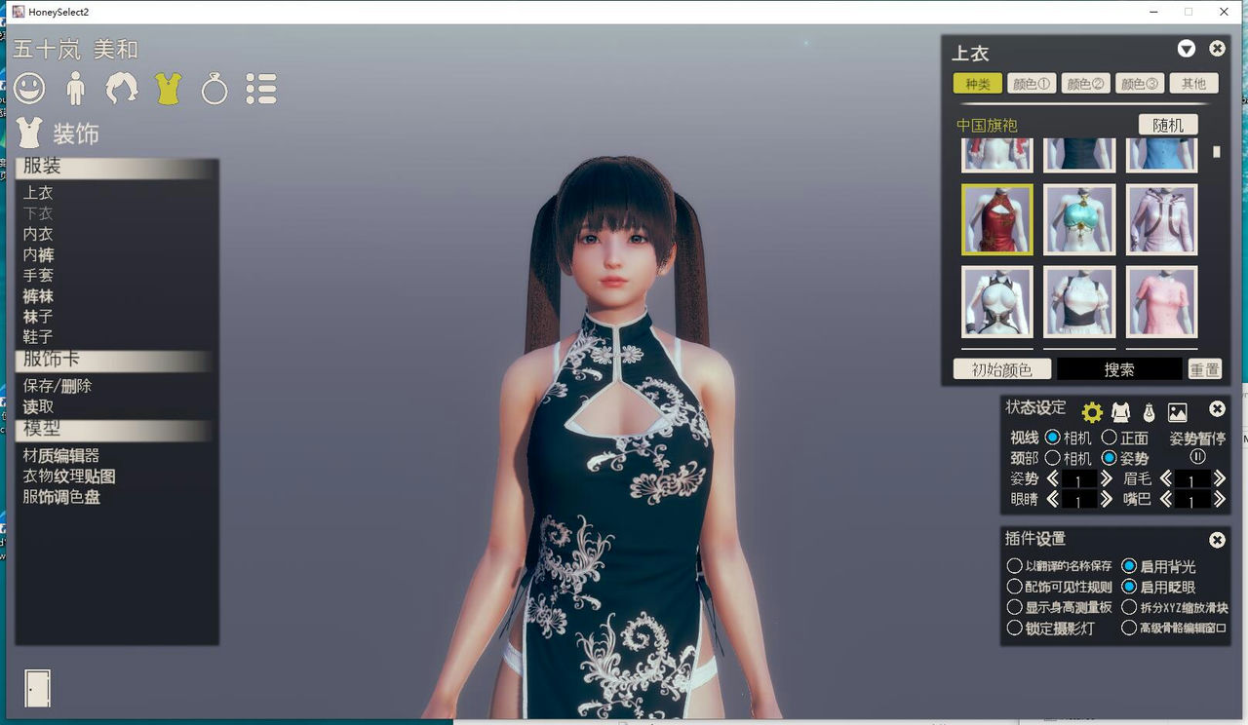
Task: Open the body customization icon
Action: tap(76, 90)
